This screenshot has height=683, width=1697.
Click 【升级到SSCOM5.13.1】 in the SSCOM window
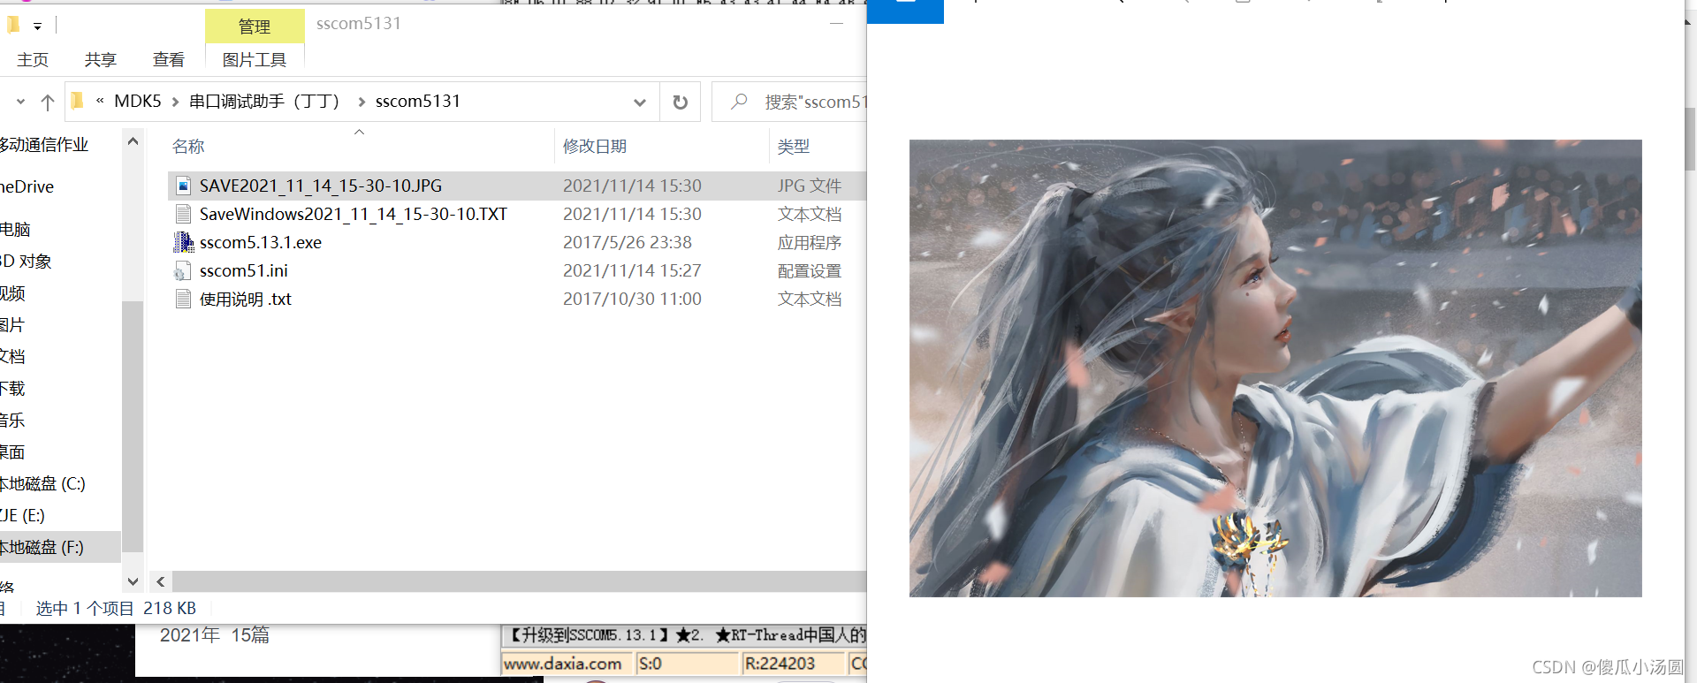[x=590, y=634]
